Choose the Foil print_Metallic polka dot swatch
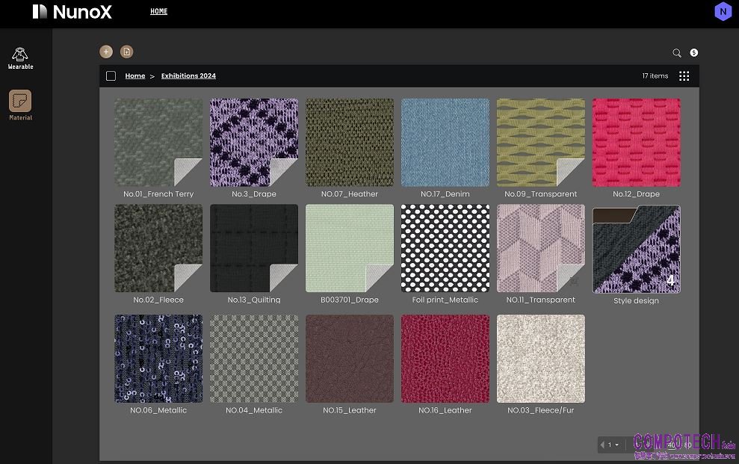Image resolution: width=739 pixels, height=464 pixels. click(x=445, y=248)
